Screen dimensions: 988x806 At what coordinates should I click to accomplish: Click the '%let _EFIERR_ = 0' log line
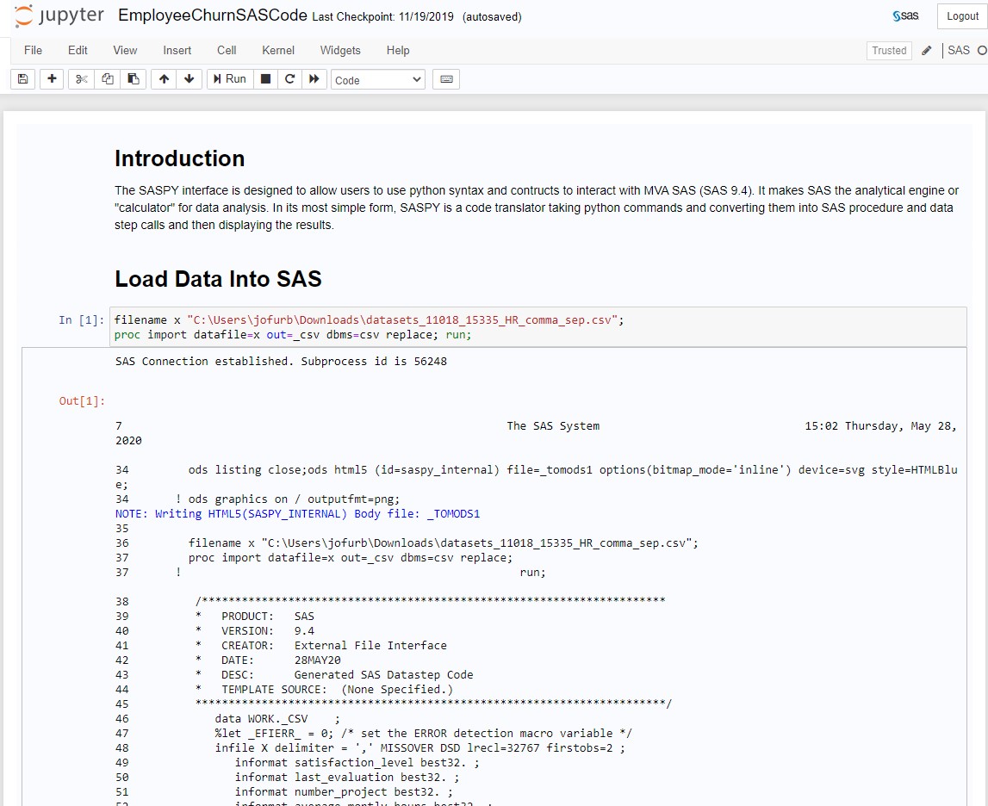click(424, 733)
